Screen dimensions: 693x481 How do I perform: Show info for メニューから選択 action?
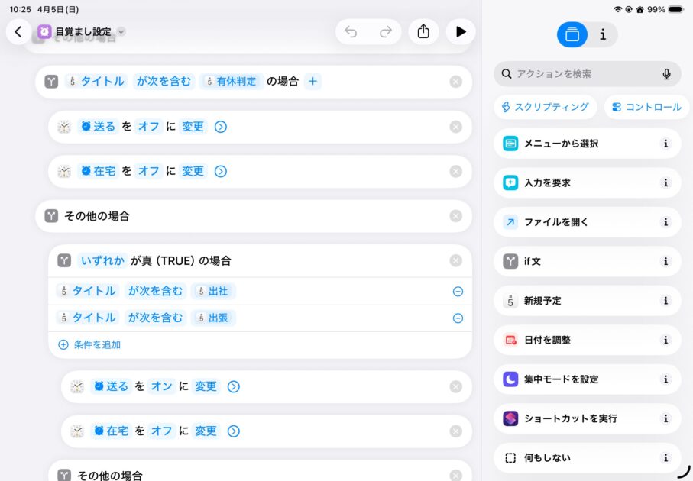pyautogui.click(x=665, y=144)
